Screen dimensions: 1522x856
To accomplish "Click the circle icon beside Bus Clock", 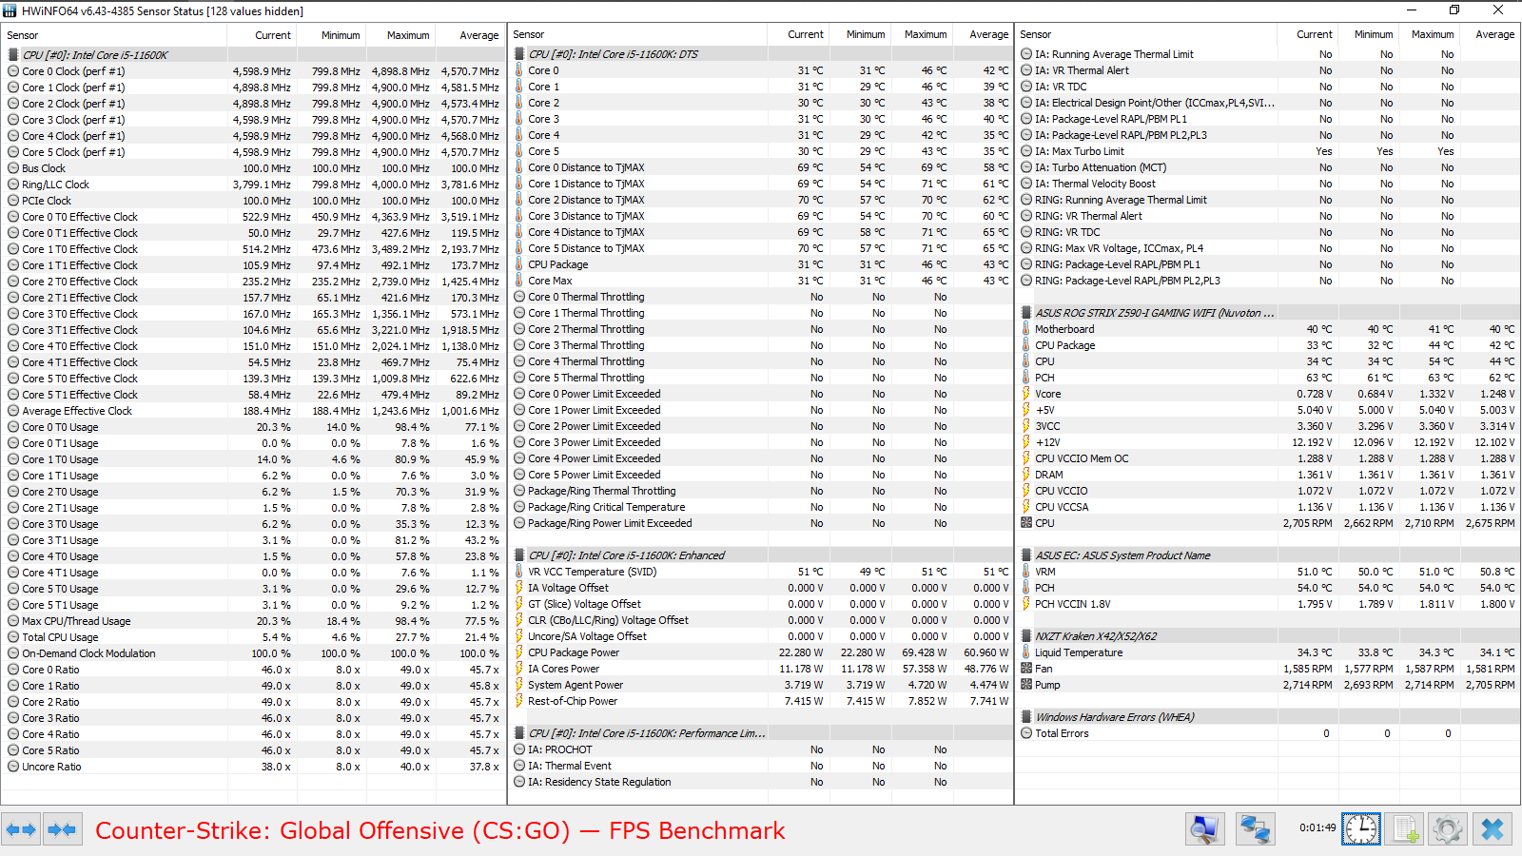I will pyautogui.click(x=13, y=168).
